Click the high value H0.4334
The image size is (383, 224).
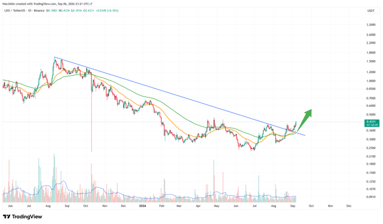pos(64,11)
